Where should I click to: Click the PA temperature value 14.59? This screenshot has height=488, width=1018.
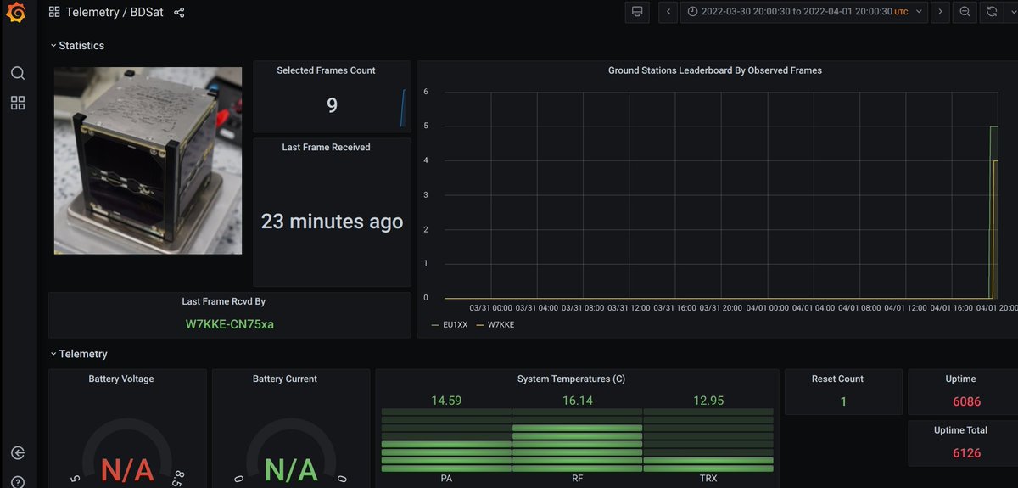446,400
